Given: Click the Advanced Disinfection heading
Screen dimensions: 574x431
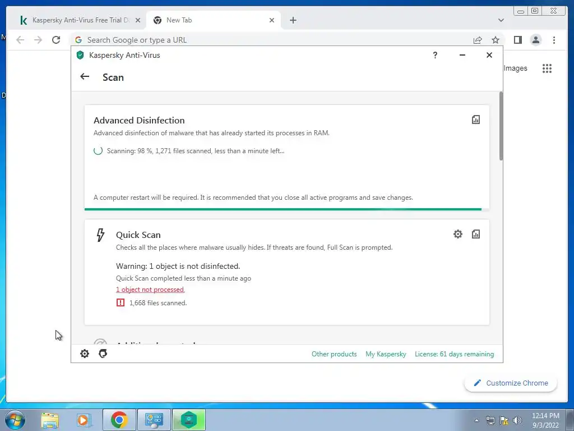Looking at the screenshot, I should (x=139, y=120).
